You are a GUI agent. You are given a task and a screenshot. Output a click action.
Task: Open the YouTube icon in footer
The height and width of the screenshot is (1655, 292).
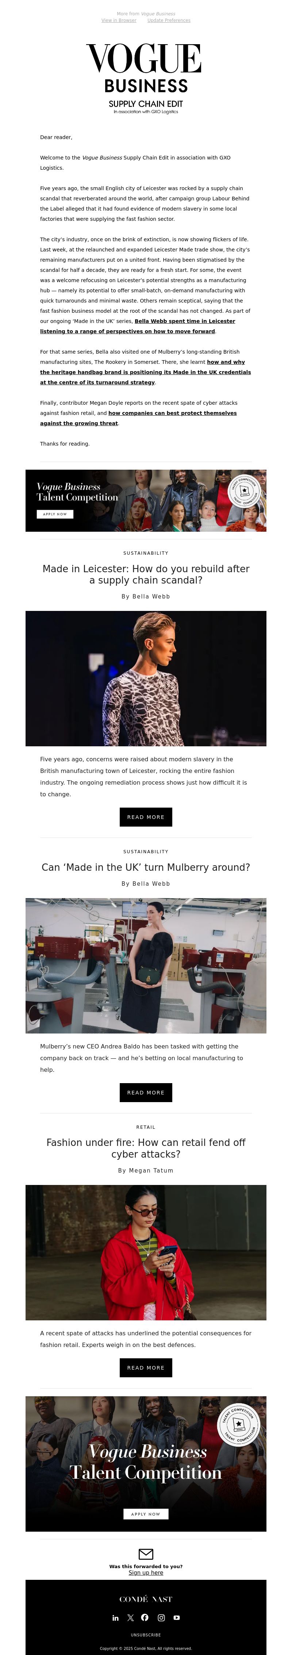coord(176,1618)
